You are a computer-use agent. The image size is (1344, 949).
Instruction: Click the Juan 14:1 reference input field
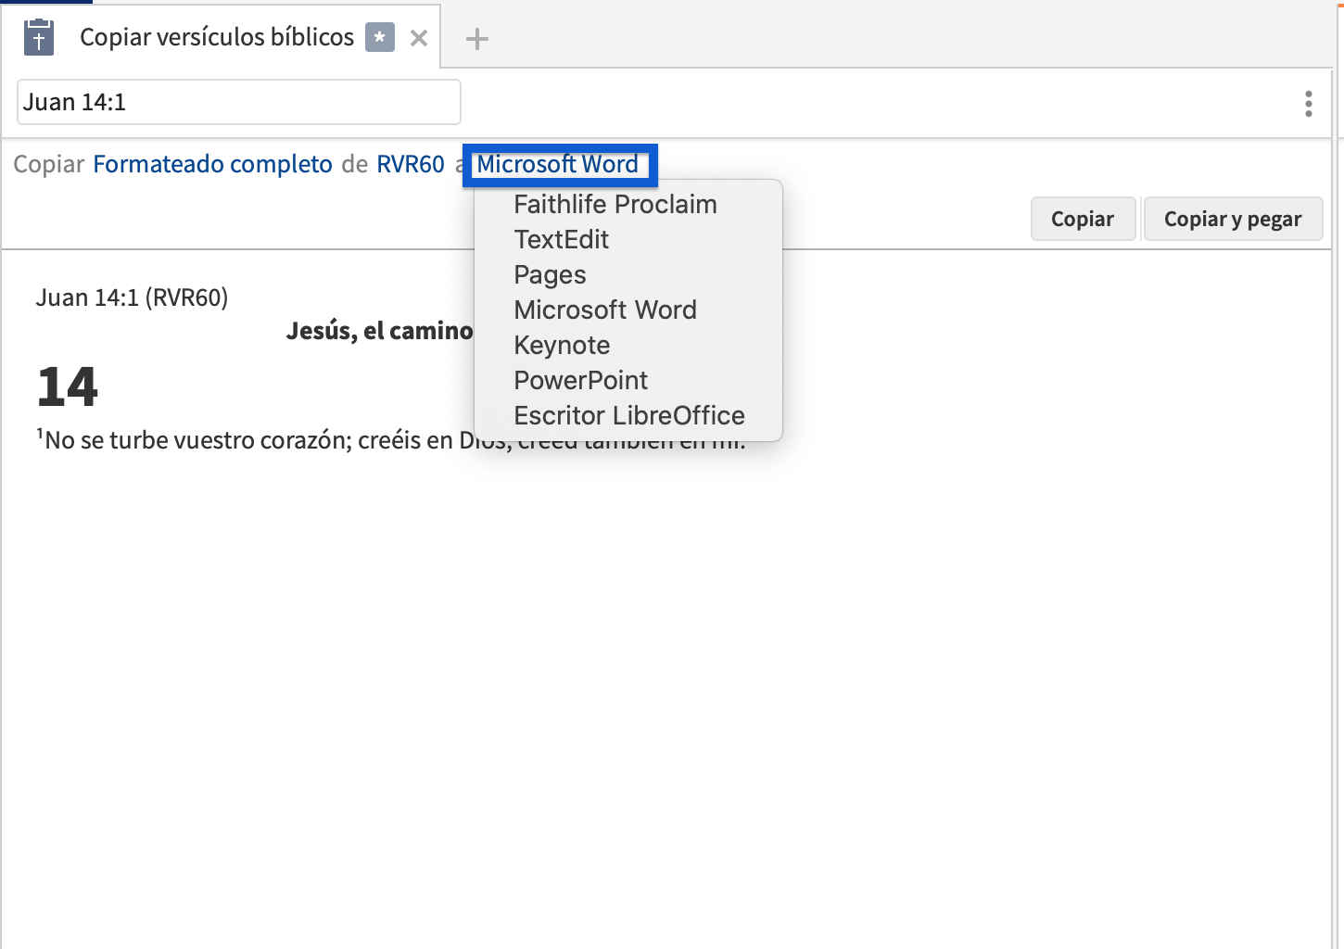click(239, 102)
